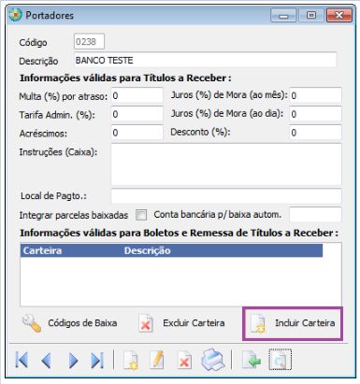Delete record with red X toolbar icon
This screenshot has width=360, height=384.
[x=184, y=361]
